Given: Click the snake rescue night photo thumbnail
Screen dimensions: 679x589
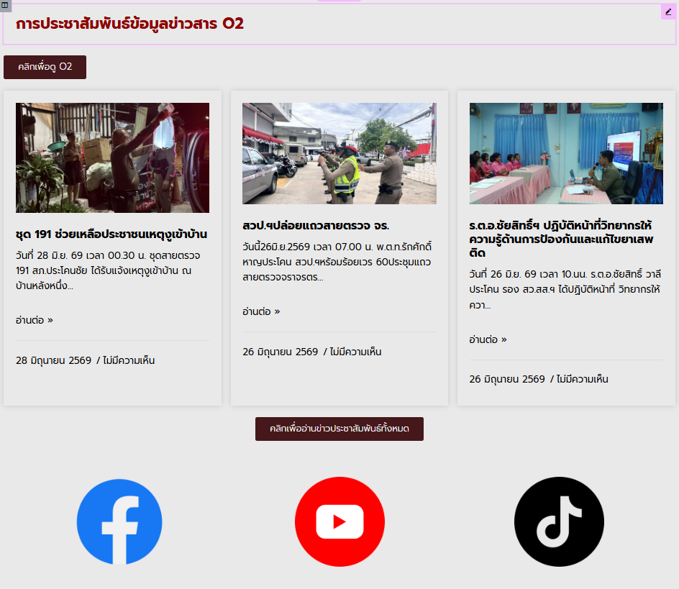Looking at the screenshot, I should [113, 157].
